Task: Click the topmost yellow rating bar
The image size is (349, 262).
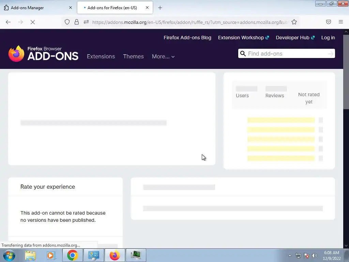Action: coord(281,120)
